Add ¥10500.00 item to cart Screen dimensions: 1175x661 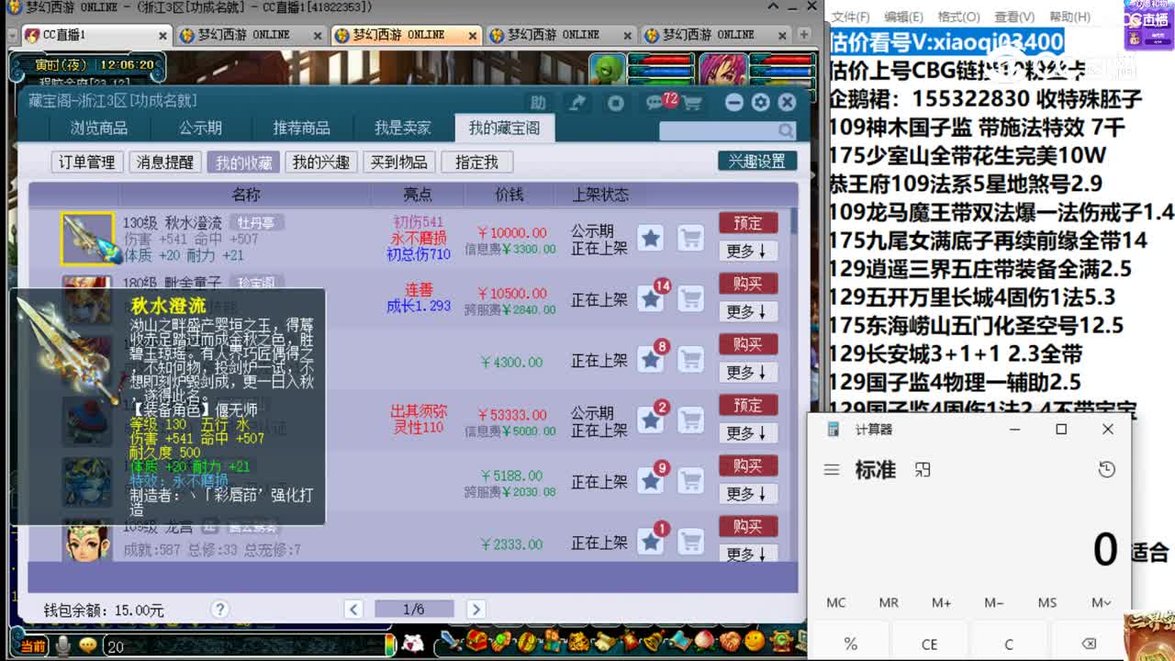point(690,299)
